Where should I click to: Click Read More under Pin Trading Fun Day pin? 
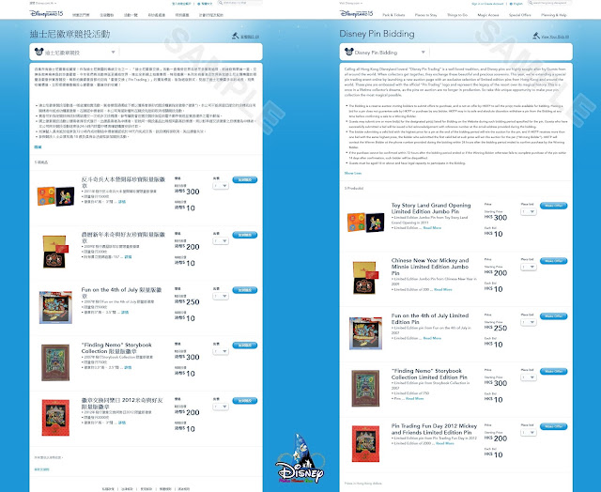pos(444,443)
